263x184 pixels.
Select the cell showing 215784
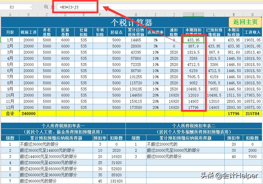253,113
